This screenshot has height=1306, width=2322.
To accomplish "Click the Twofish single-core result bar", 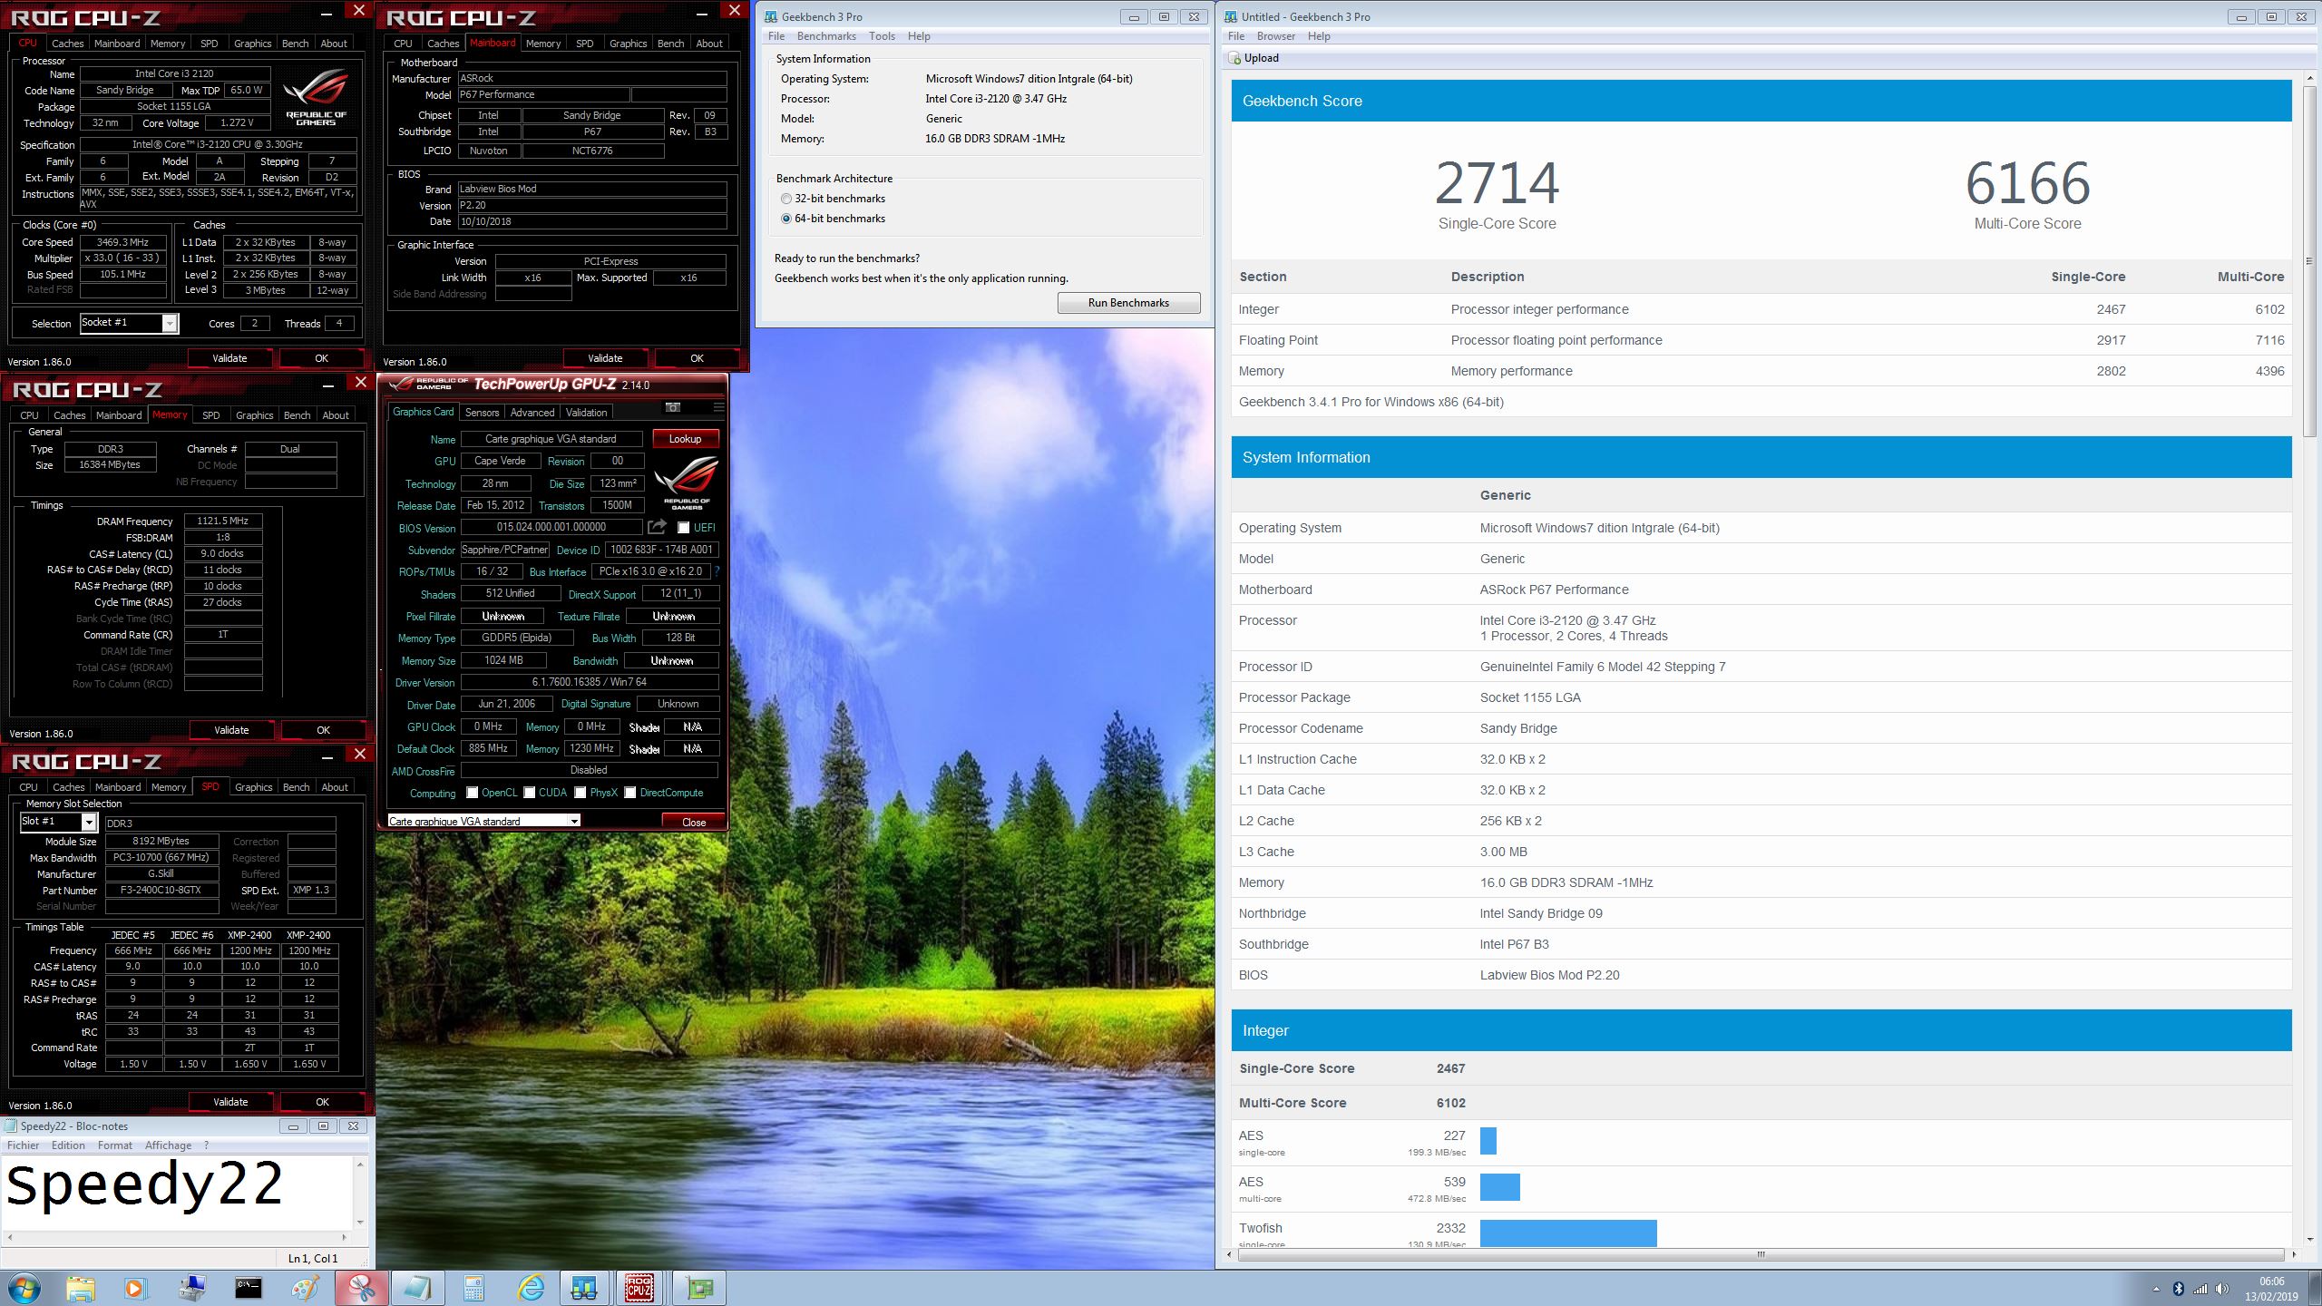I will pos(1568,1233).
